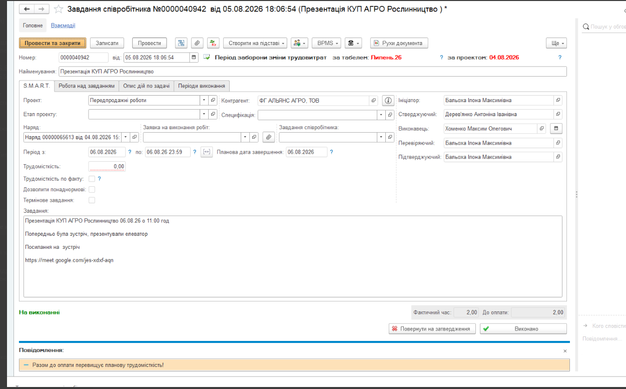
Task: Click the Виконано button
Action: (523, 329)
